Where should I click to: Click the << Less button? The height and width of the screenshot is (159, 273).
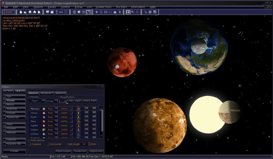[x=14, y=151]
